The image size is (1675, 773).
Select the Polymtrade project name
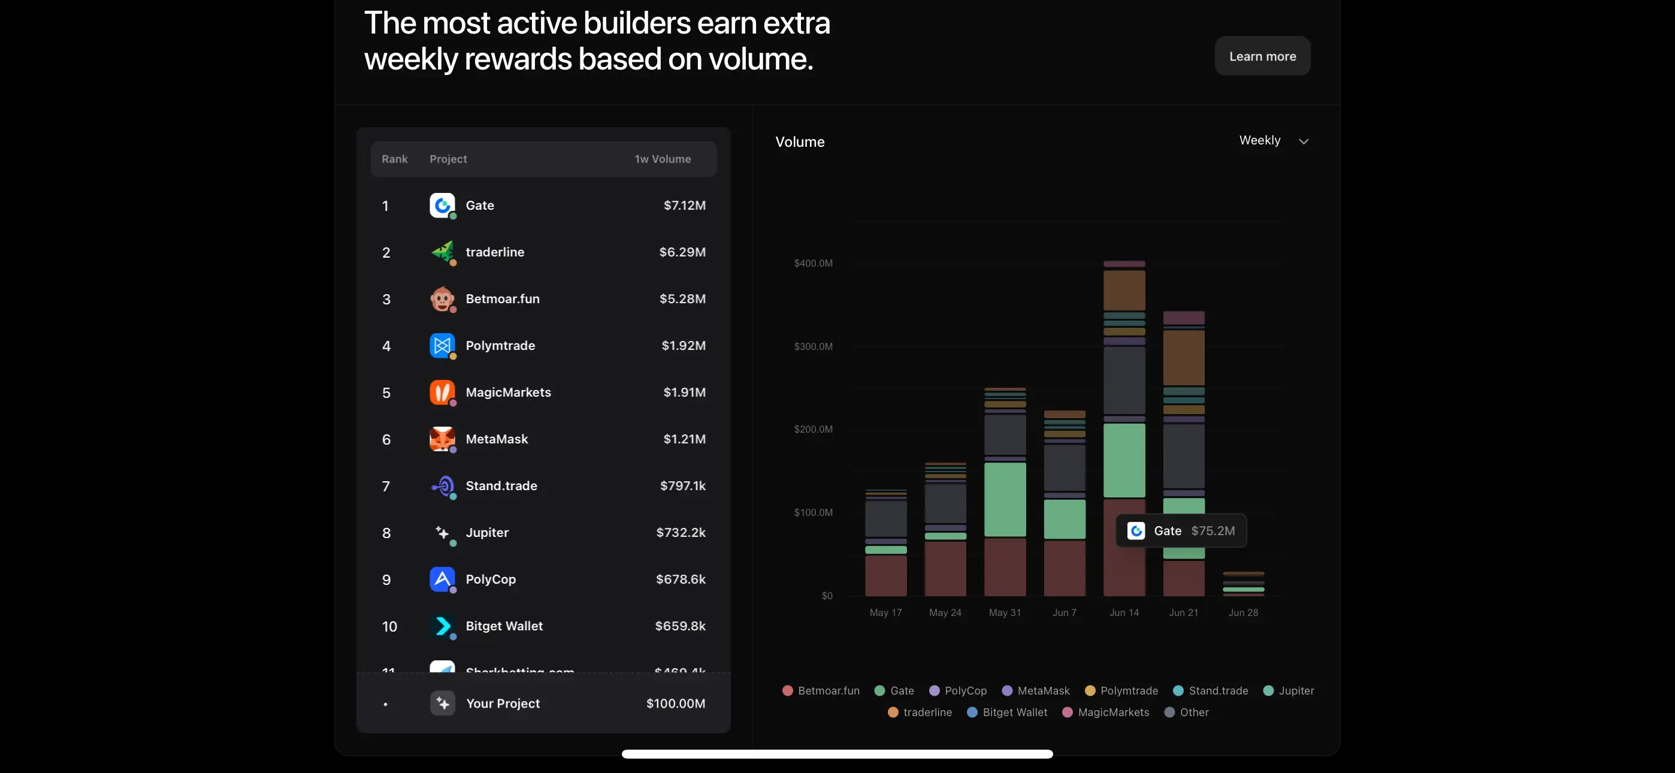point(500,346)
